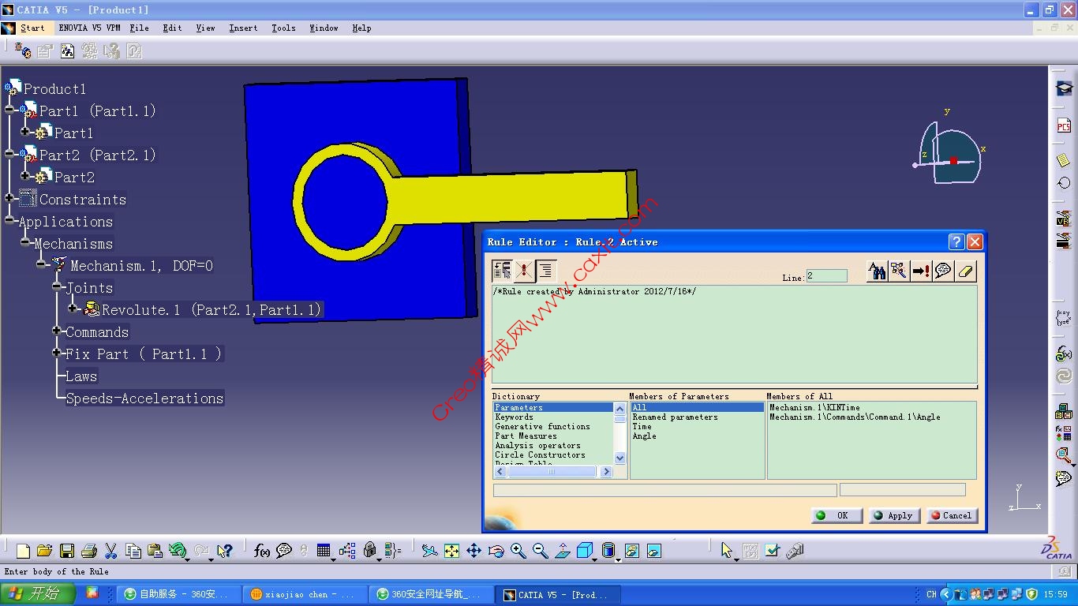Click the Zoom Out magnifier icon
This screenshot has width=1078, height=606.
click(540, 551)
